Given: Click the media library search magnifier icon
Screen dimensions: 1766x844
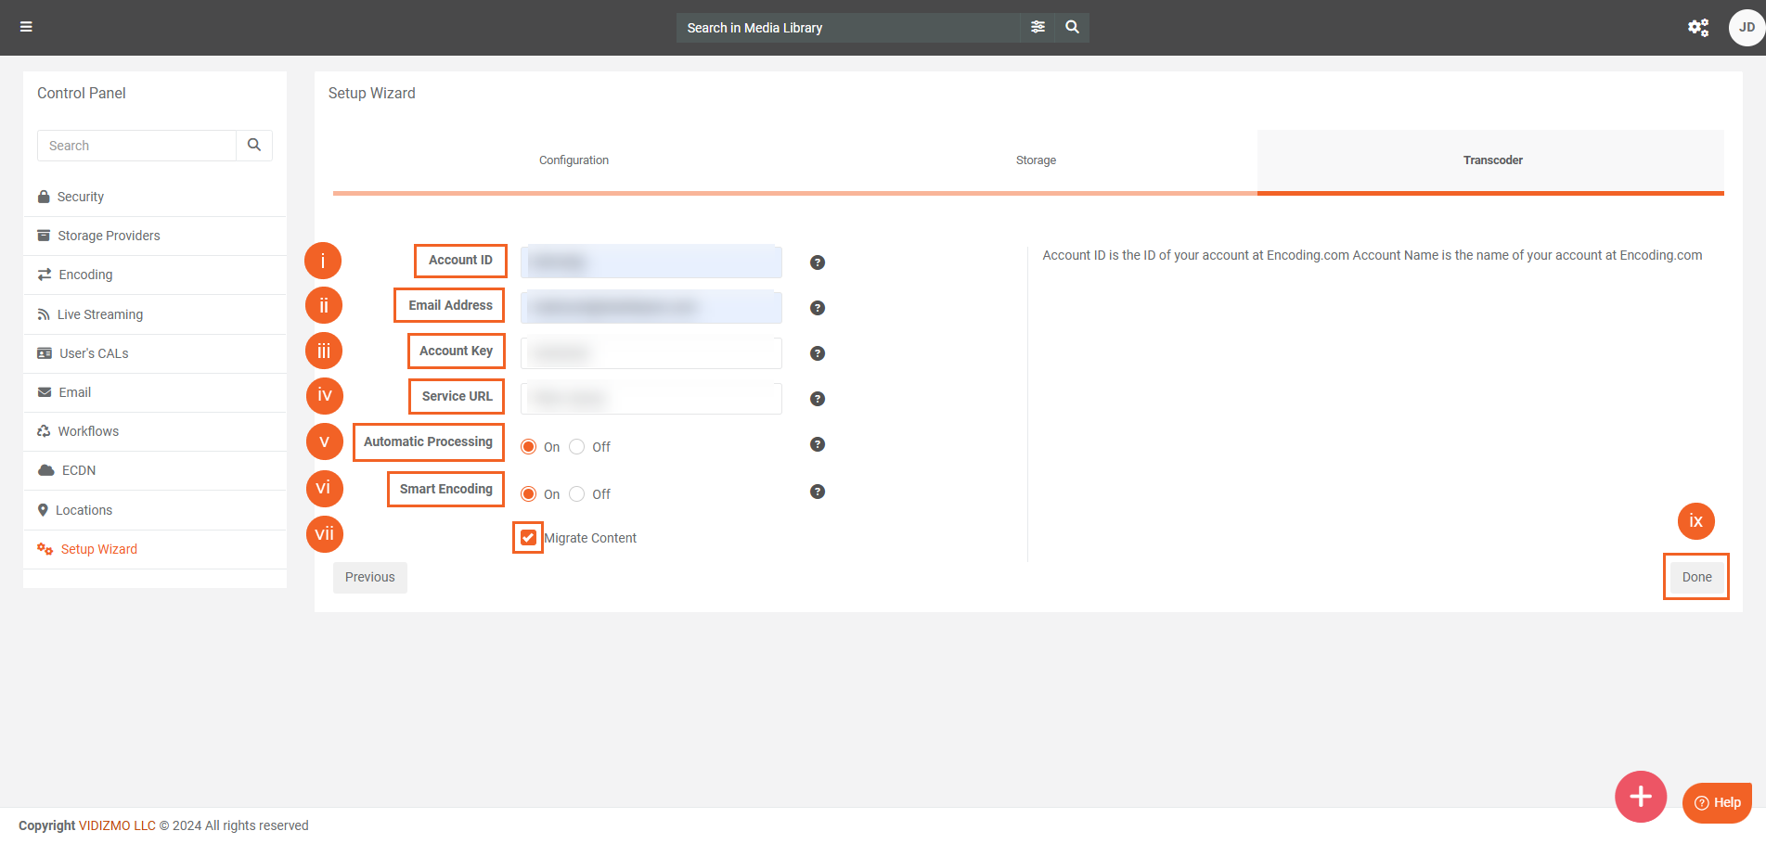Looking at the screenshot, I should pos(1072,27).
